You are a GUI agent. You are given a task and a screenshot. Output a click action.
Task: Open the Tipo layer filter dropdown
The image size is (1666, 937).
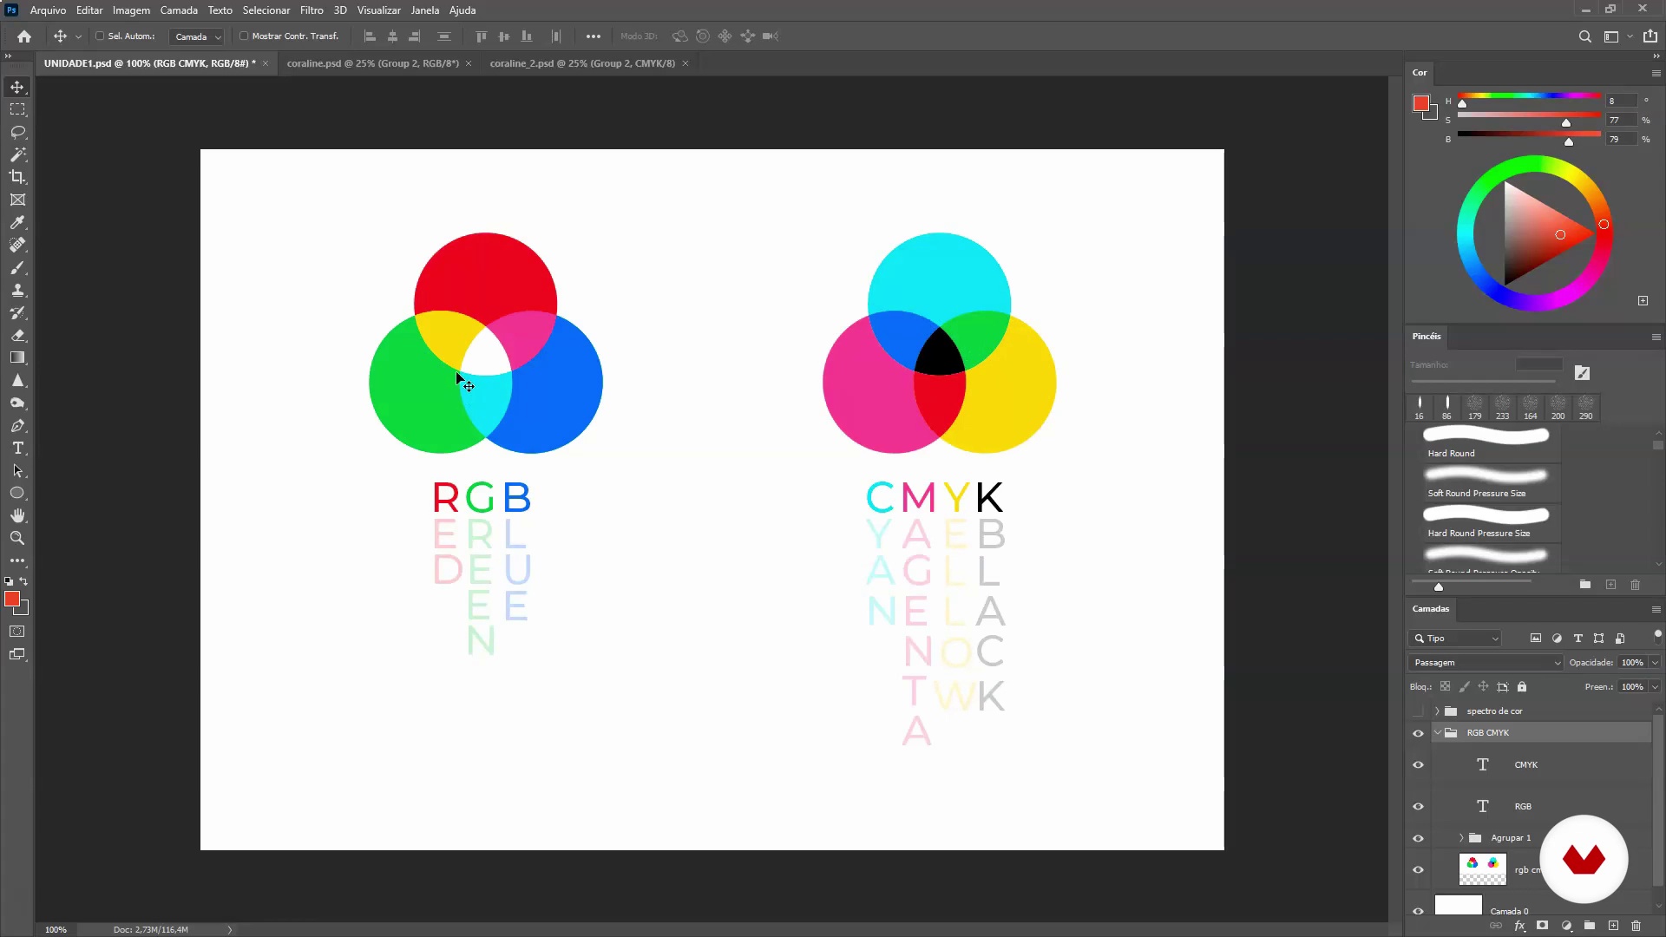(1455, 639)
